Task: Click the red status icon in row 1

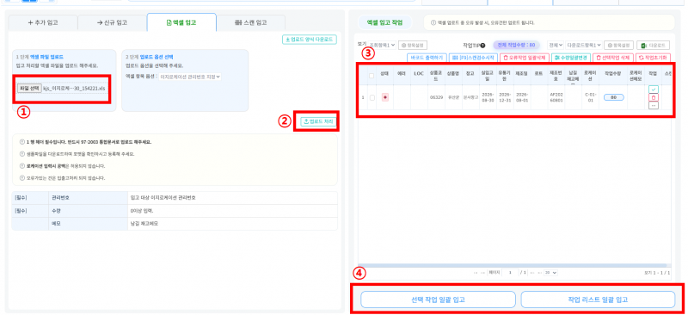Action: [384, 97]
